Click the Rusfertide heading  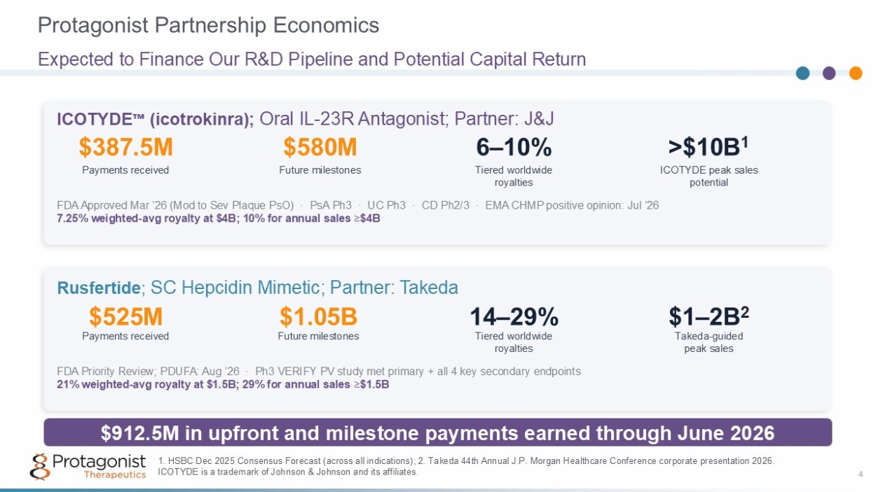click(97, 288)
